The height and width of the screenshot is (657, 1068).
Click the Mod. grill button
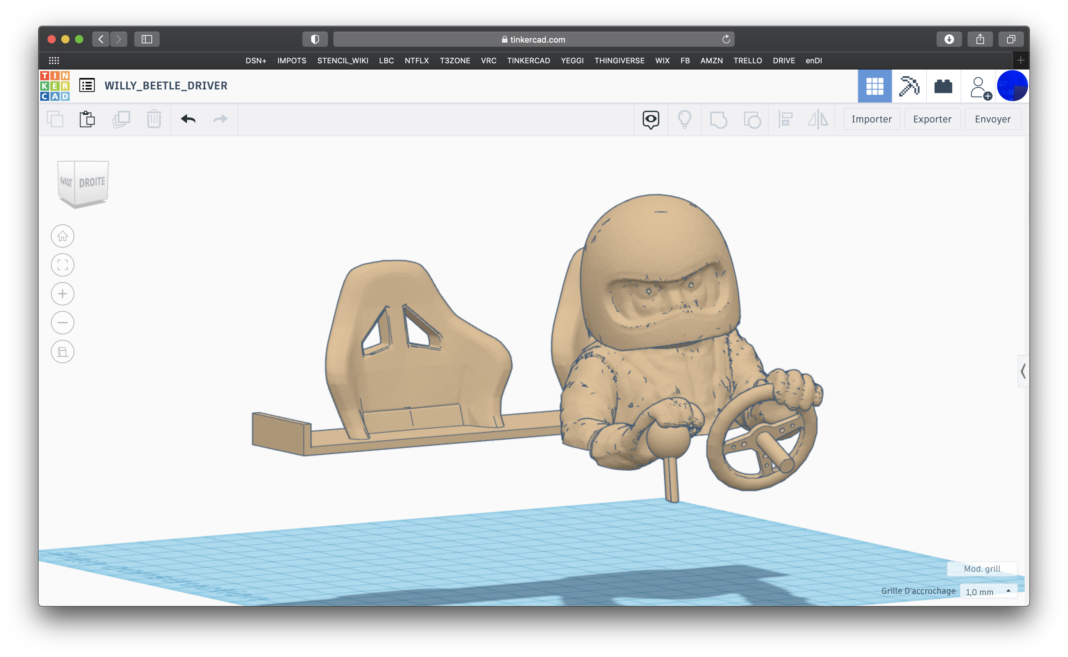[982, 568]
